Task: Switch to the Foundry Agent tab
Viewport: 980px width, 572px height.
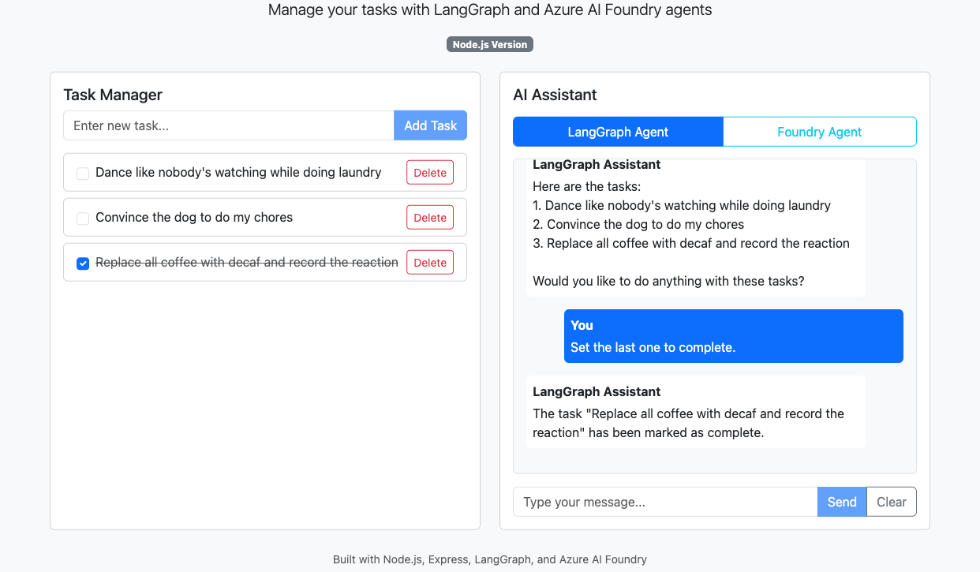Action: click(x=819, y=131)
